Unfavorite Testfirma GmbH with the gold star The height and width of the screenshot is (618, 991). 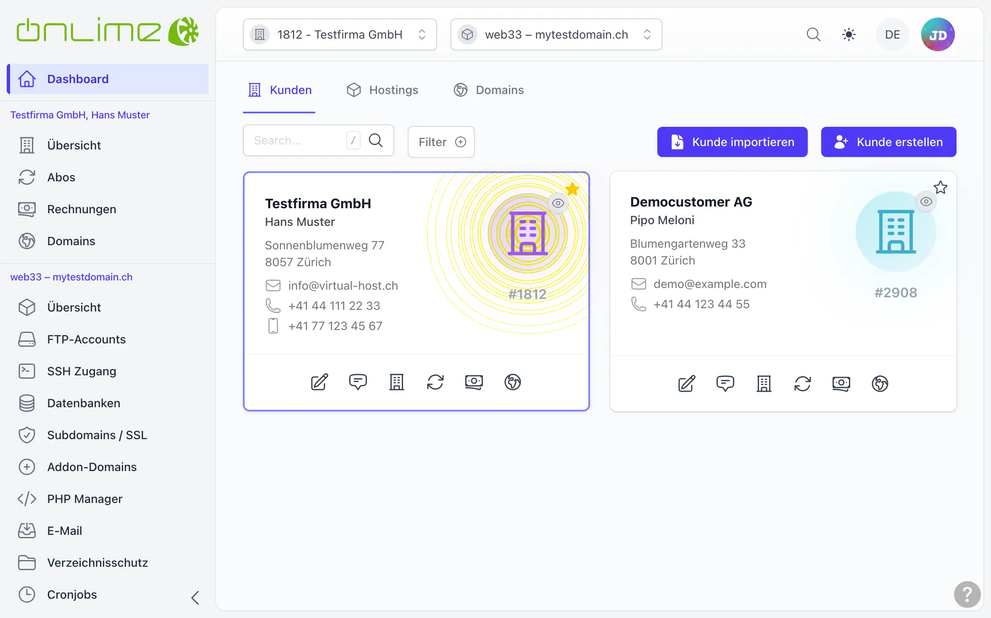[x=572, y=189]
